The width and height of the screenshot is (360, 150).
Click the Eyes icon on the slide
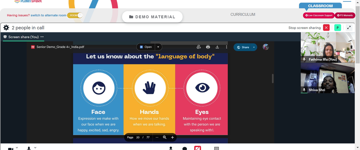click(x=202, y=88)
